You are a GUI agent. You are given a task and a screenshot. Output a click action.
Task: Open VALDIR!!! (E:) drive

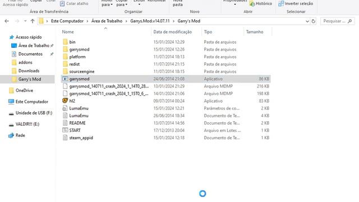[x=27, y=124]
